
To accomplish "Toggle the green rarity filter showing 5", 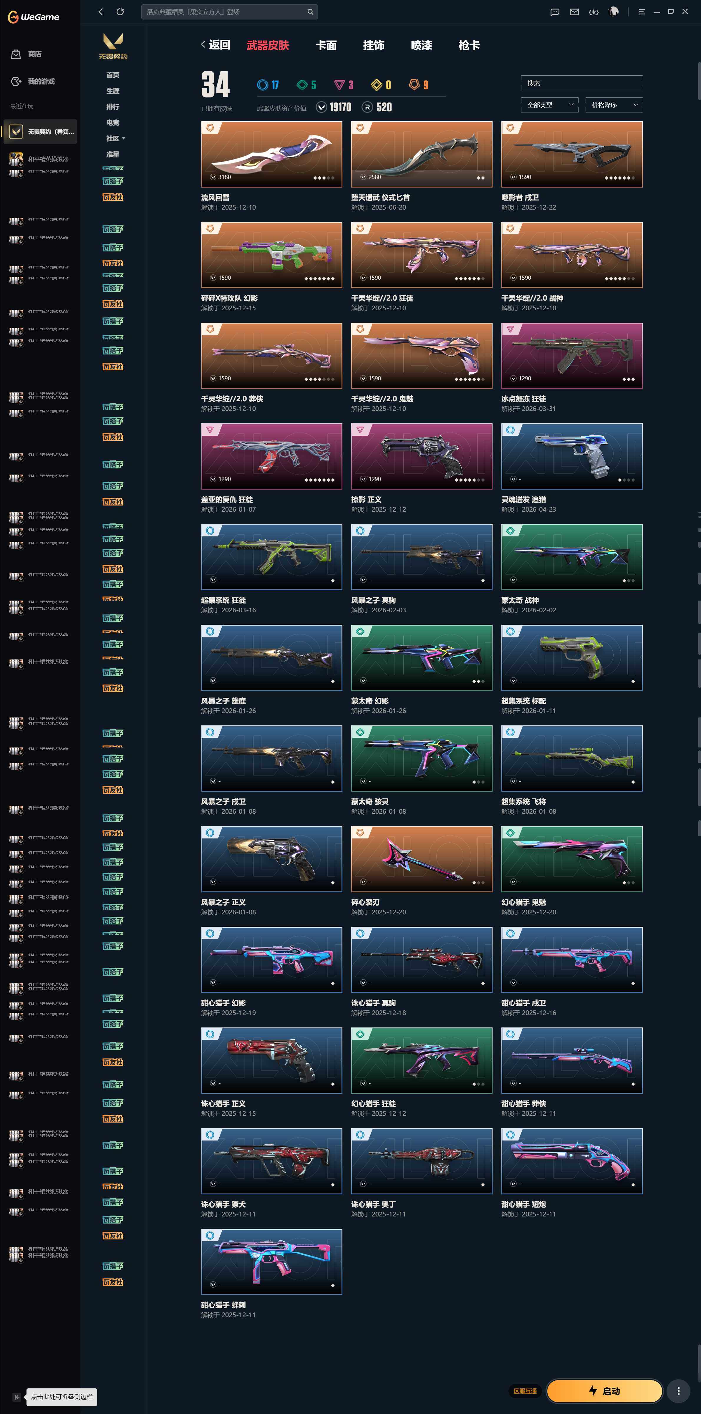I will pyautogui.click(x=306, y=84).
